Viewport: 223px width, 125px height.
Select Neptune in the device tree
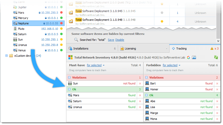(x=38, y=23)
